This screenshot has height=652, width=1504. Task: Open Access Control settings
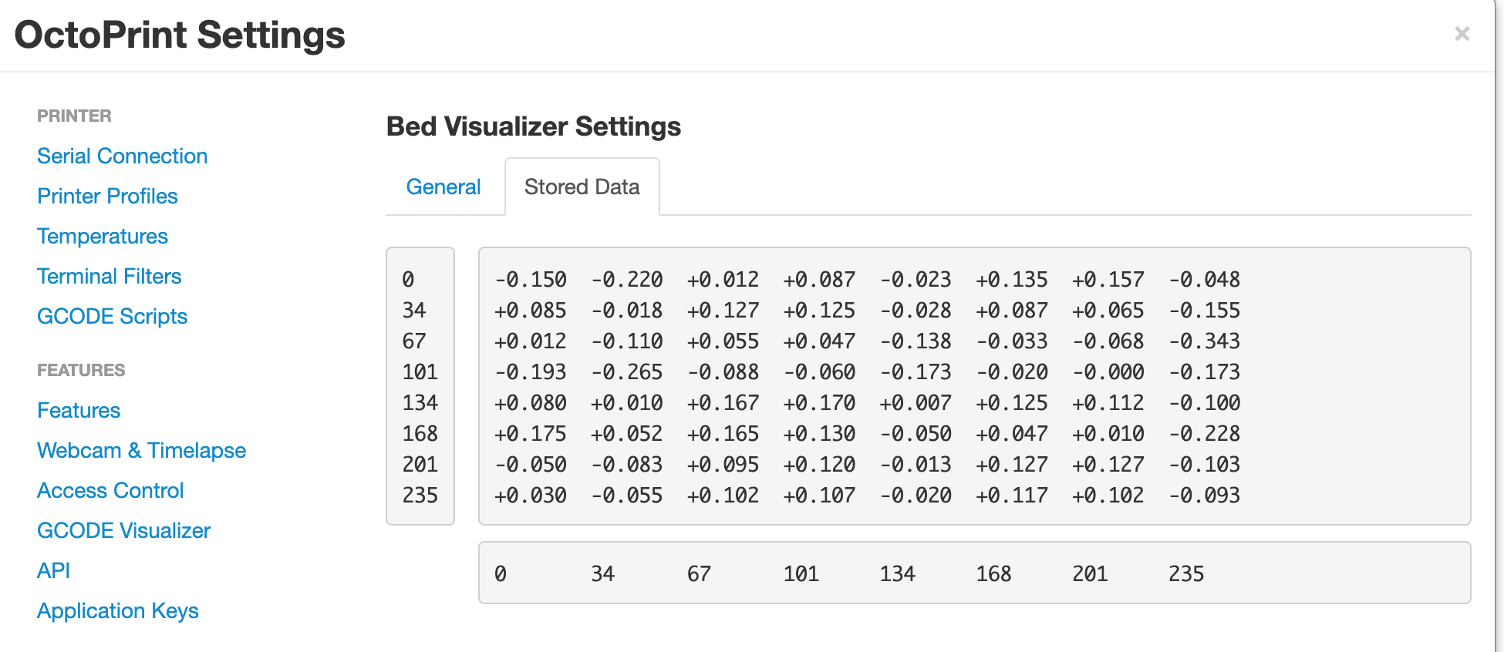click(x=110, y=490)
